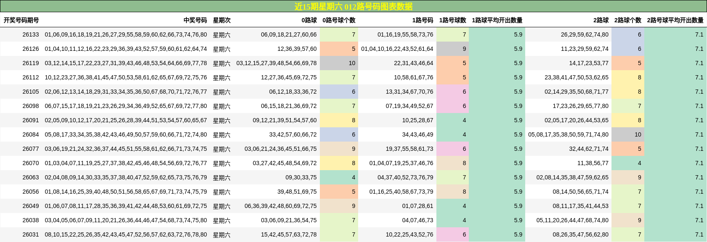This screenshot has height=242, width=707.
Task: Select issue number 26077
Action: tap(31, 149)
